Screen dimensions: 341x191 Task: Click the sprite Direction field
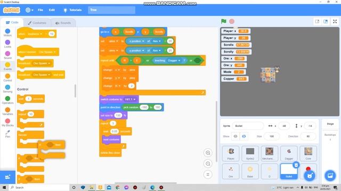tap(308, 136)
